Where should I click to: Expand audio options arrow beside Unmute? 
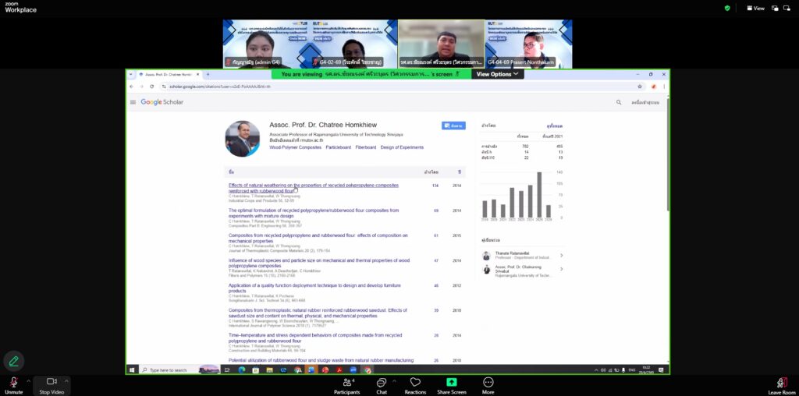(x=28, y=380)
